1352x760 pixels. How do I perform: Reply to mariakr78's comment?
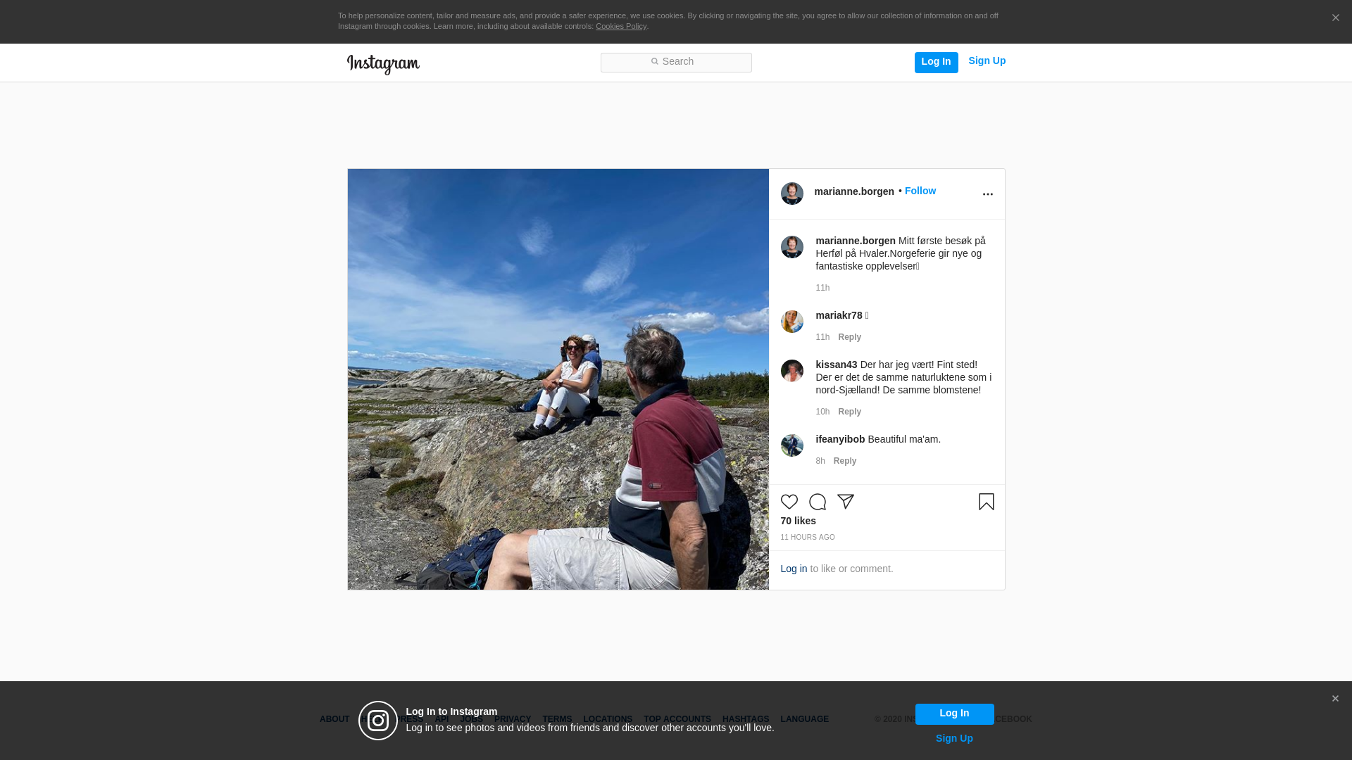(849, 337)
